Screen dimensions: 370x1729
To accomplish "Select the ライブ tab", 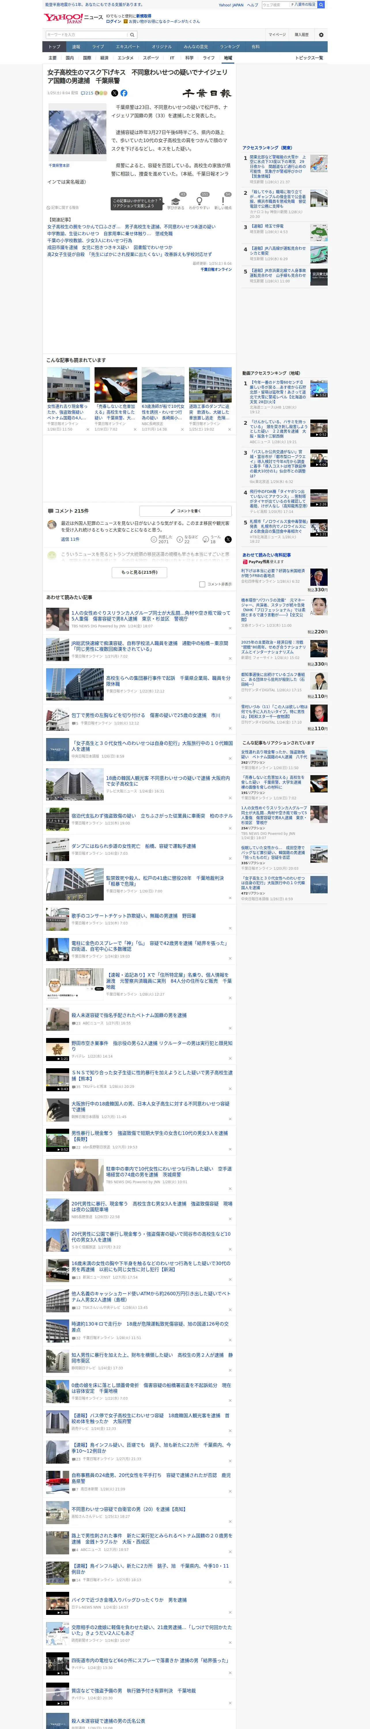I will (x=98, y=47).
